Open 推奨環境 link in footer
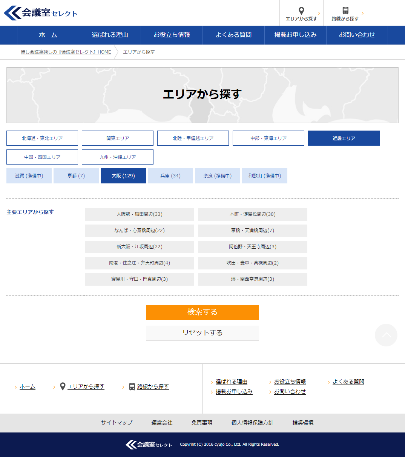This screenshot has height=457, width=405. pyautogui.click(x=303, y=423)
